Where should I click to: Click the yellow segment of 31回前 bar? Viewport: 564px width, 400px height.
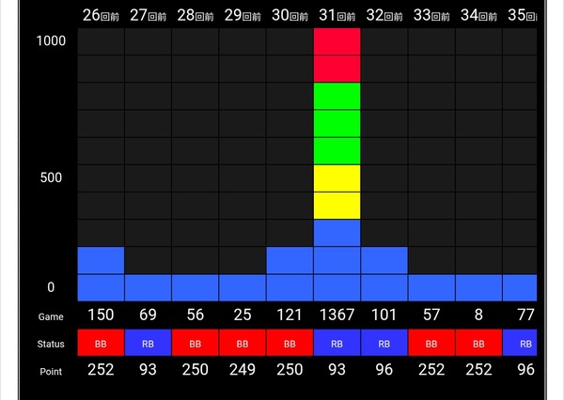[337, 192]
